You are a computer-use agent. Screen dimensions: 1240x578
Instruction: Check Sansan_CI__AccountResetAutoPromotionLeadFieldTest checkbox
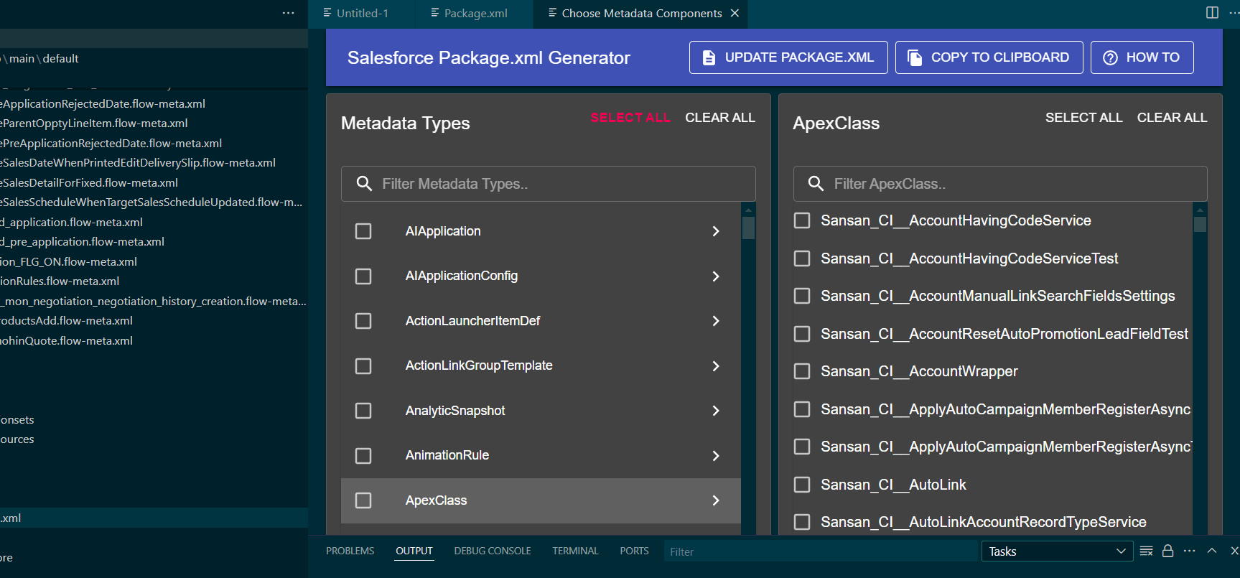[802, 334]
